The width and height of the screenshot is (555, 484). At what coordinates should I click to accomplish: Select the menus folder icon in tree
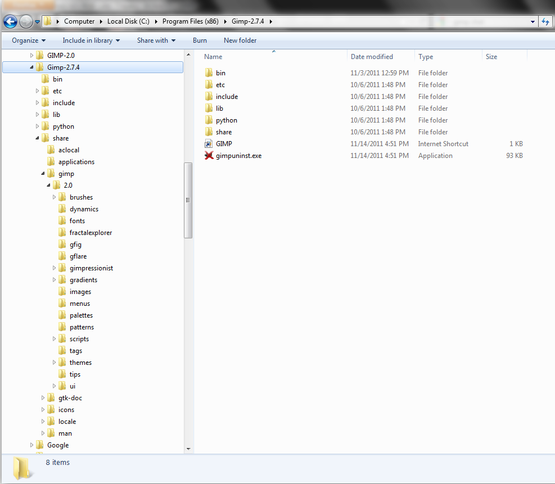click(x=62, y=304)
